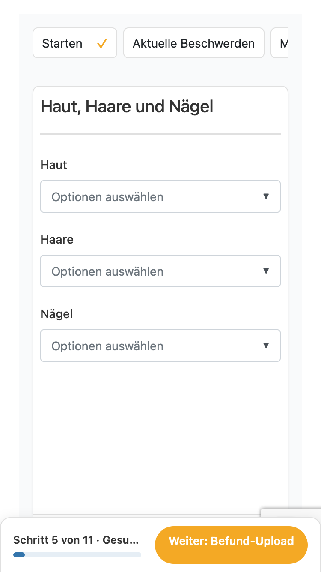
Task: Switch to the Starten step tab
Action: pos(75,43)
